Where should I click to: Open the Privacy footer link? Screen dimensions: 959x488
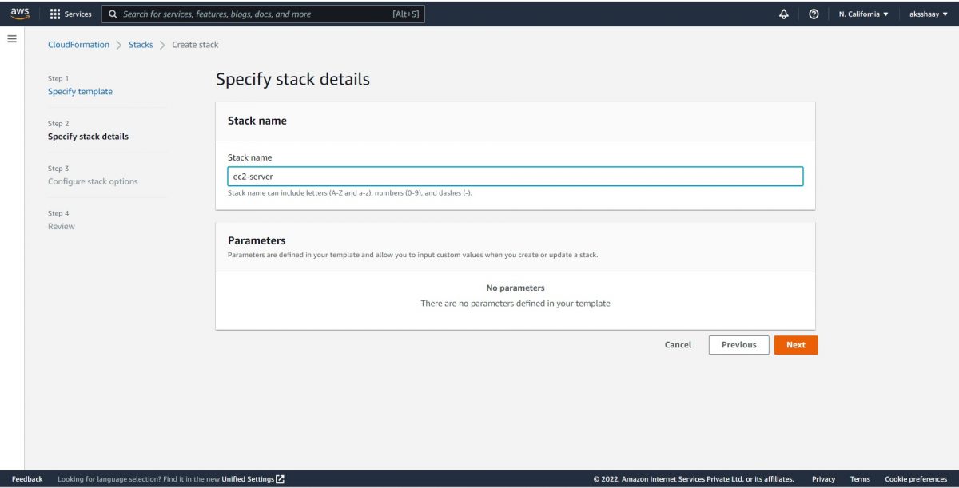(823, 479)
